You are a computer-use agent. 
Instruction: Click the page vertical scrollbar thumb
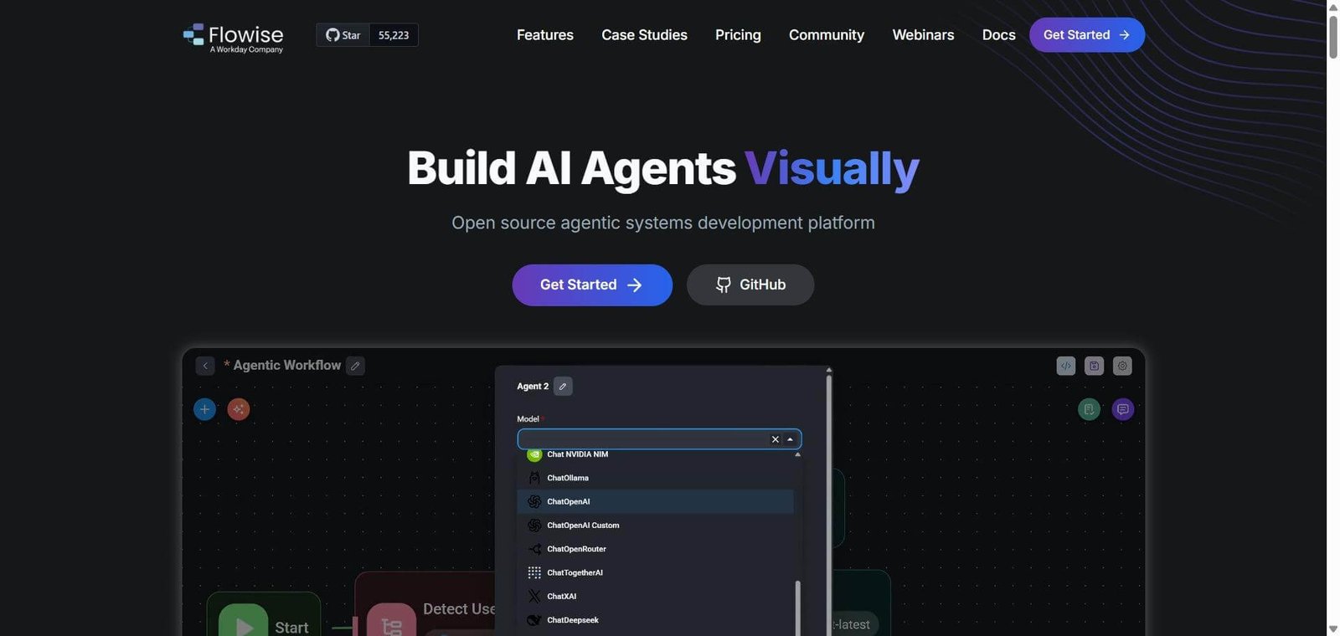1333,37
